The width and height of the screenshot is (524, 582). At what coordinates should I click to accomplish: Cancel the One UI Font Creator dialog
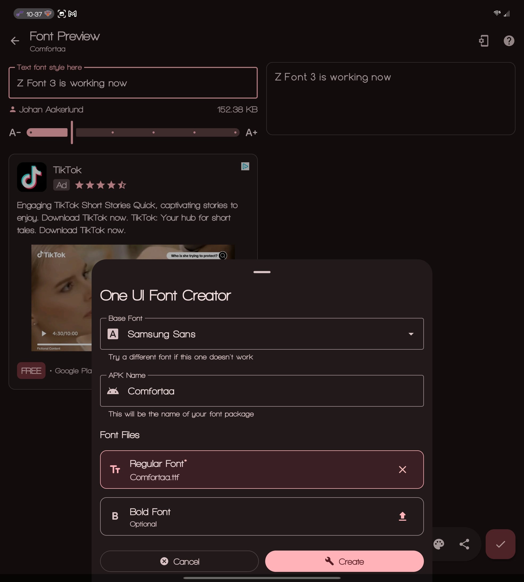point(179,561)
